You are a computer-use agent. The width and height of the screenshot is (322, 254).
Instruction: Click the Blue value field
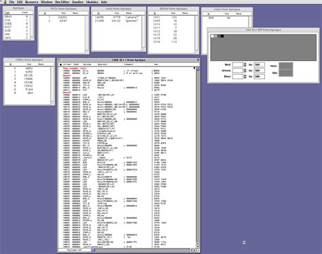[x=238, y=77]
